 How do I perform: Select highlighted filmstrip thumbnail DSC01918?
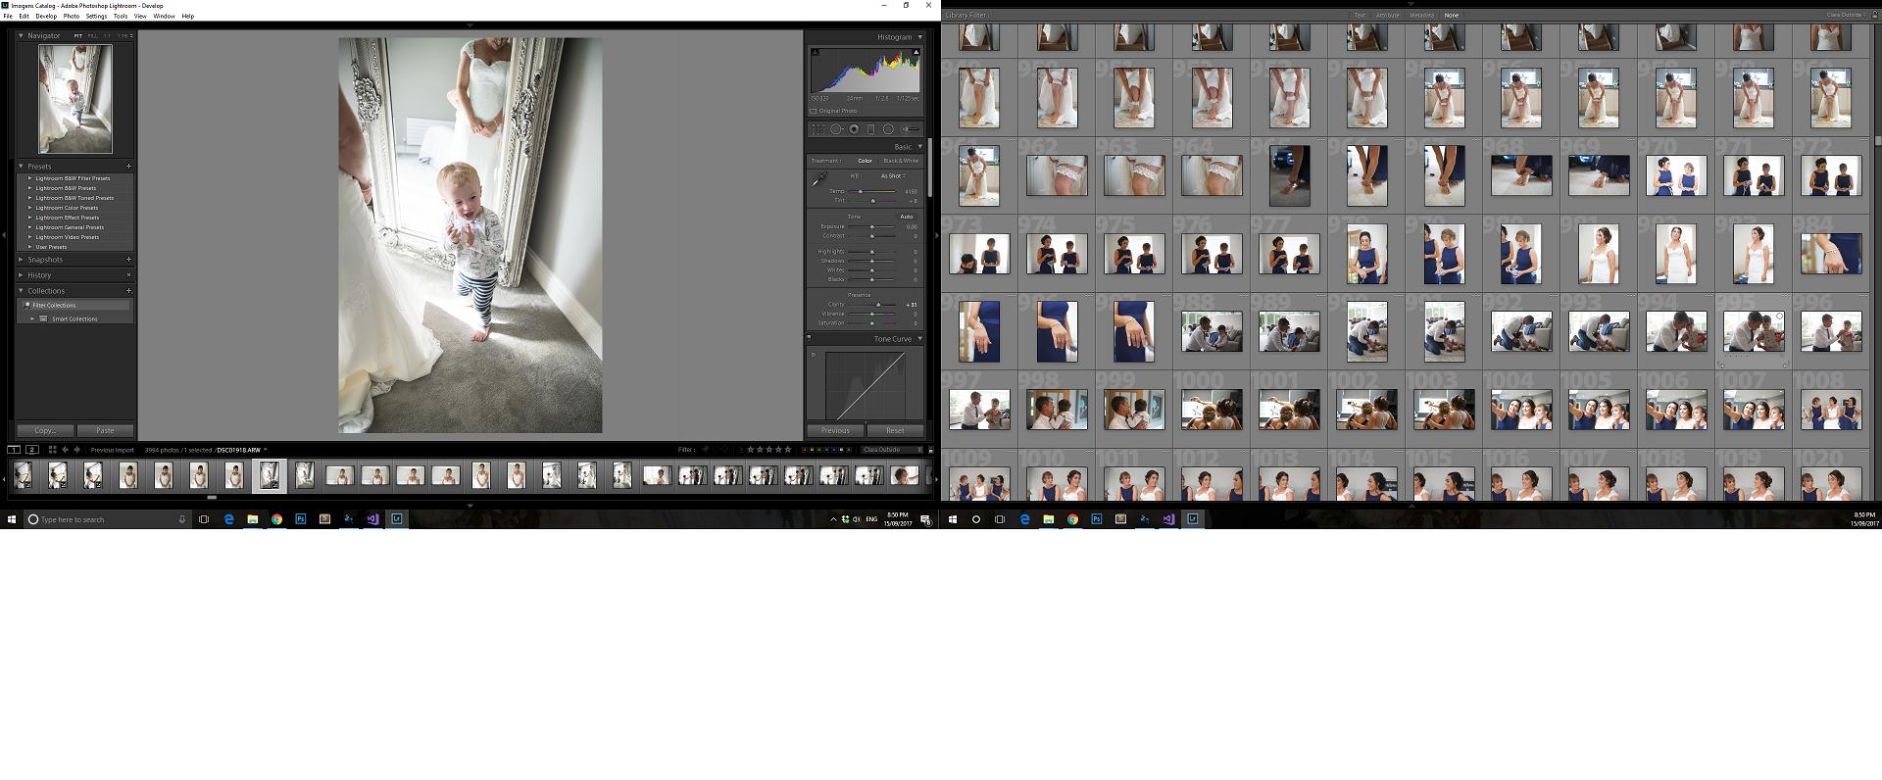(x=270, y=475)
